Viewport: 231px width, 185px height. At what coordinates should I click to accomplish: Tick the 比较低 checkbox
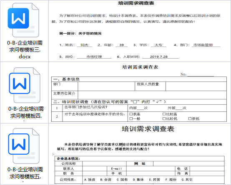click(164, 119)
